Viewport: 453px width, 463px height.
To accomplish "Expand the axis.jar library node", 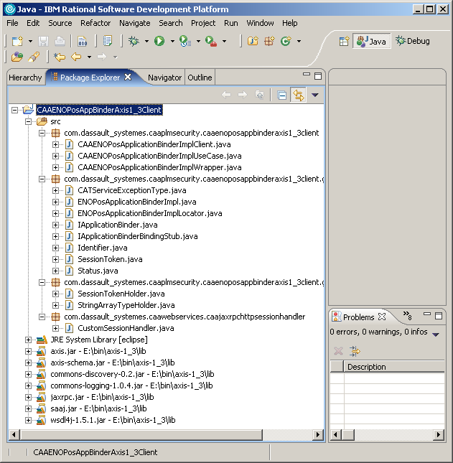I will (28, 352).
